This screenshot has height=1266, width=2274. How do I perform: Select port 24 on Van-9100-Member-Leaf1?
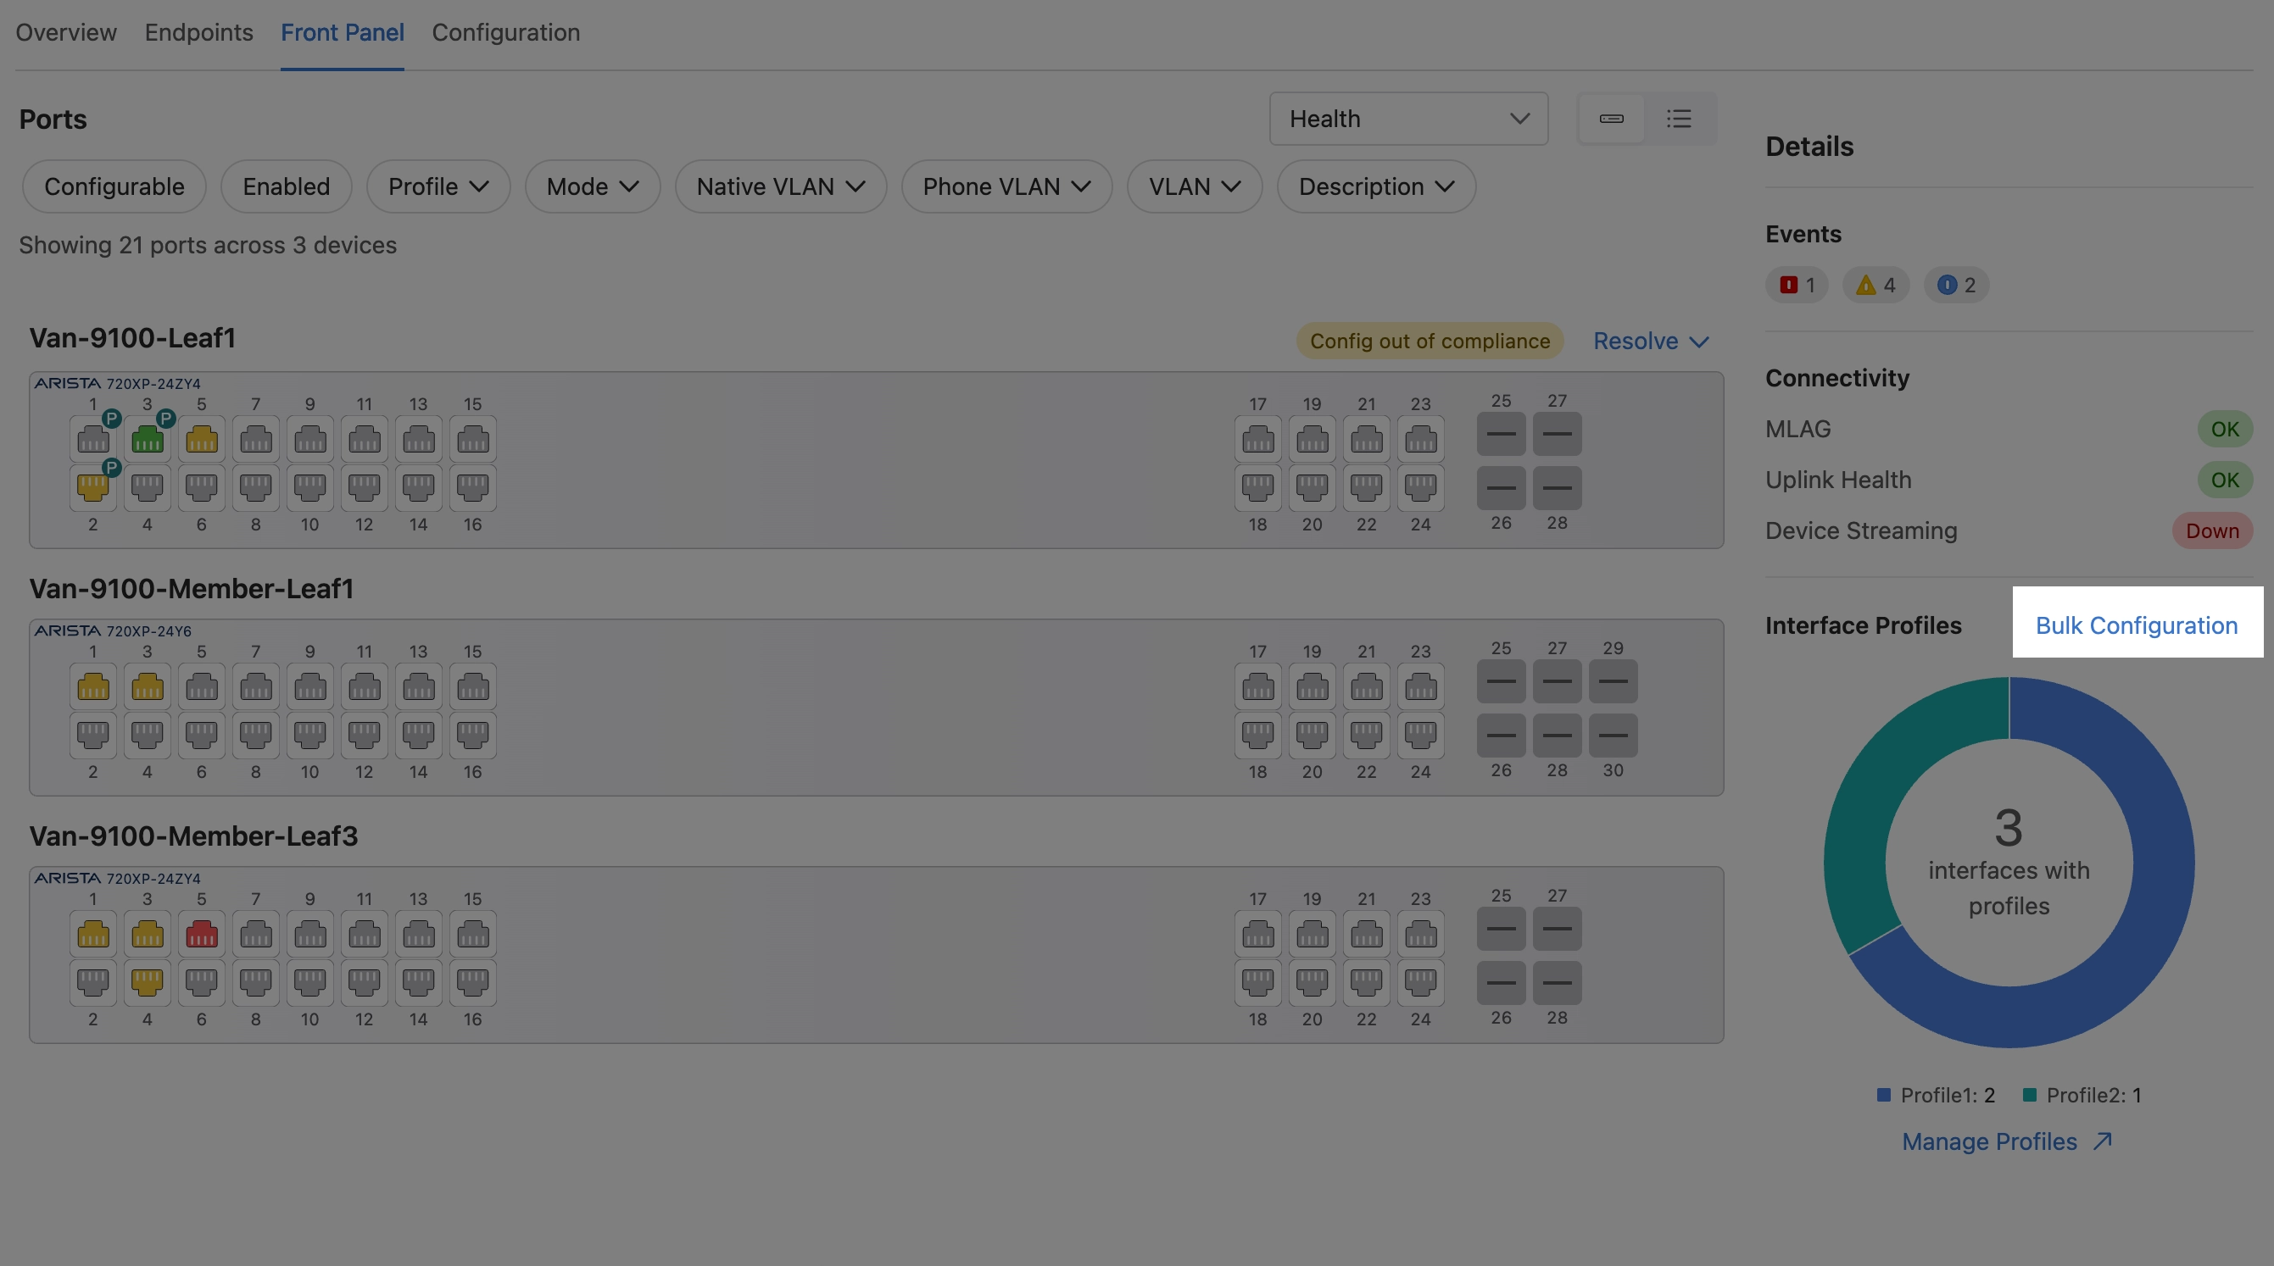(1420, 735)
